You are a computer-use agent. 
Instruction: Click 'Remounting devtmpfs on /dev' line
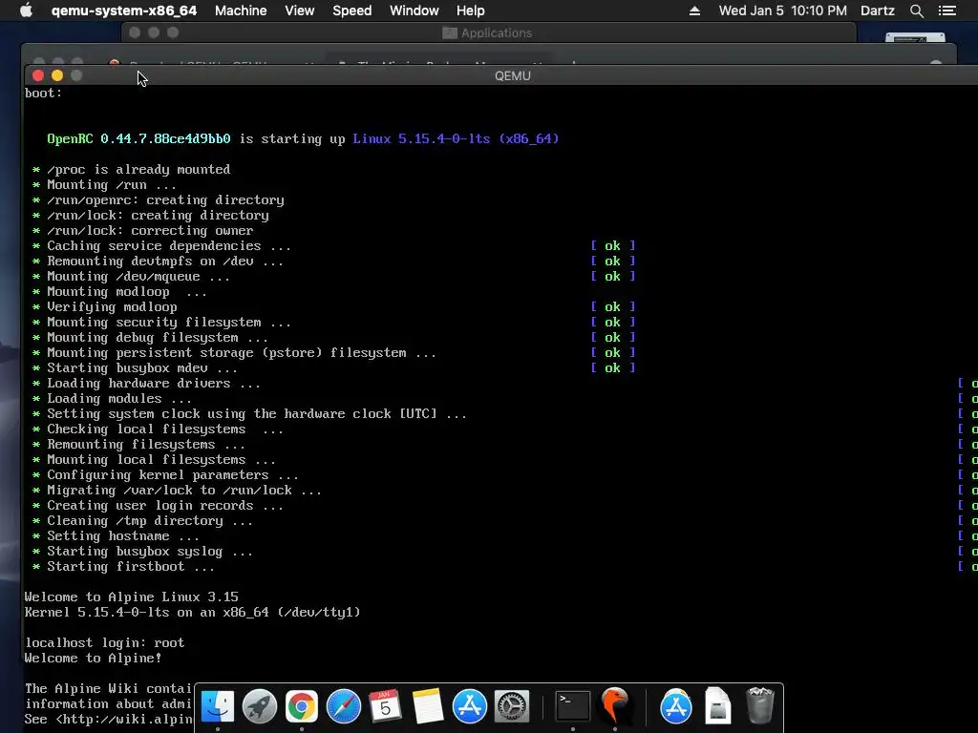[x=165, y=261]
